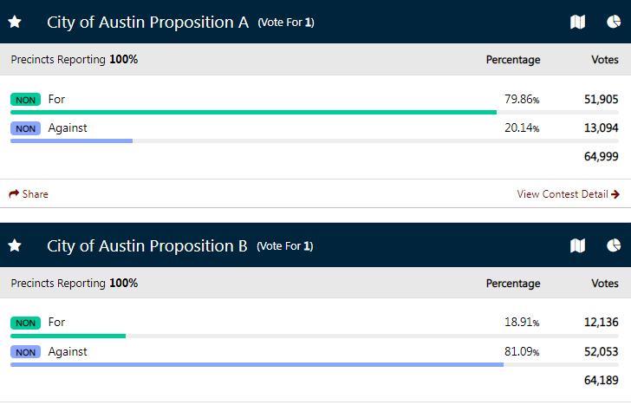Click the green For progress bar in Proposition A
The image size is (631, 405).
pos(253,113)
